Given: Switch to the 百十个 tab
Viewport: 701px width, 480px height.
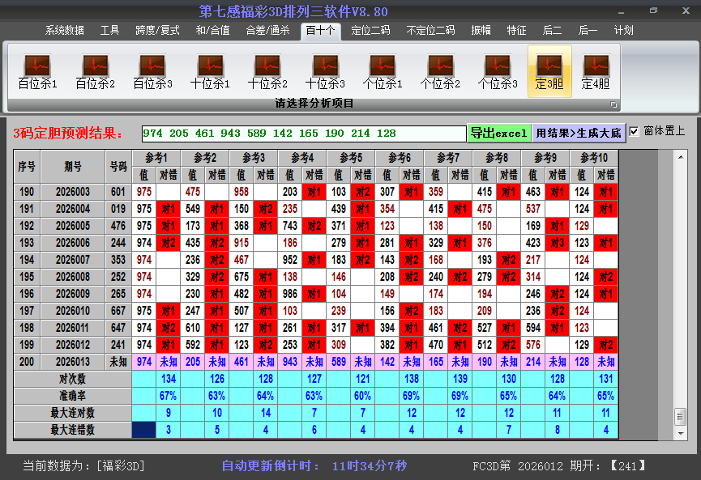Looking at the screenshot, I should pyautogui.click(x=320, y=31).
